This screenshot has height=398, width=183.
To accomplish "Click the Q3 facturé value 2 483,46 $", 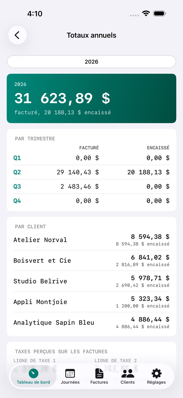I will pyautogui.click(x=80, y=187).
